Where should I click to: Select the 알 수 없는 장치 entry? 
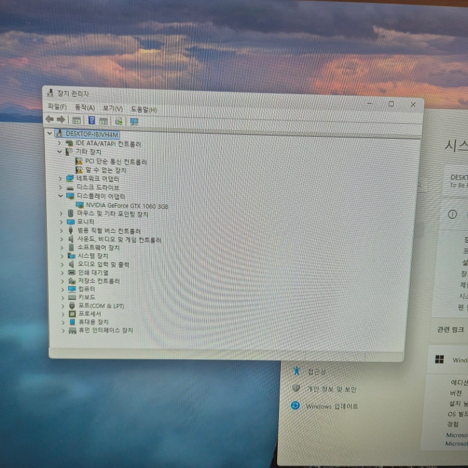click(106, 170)
